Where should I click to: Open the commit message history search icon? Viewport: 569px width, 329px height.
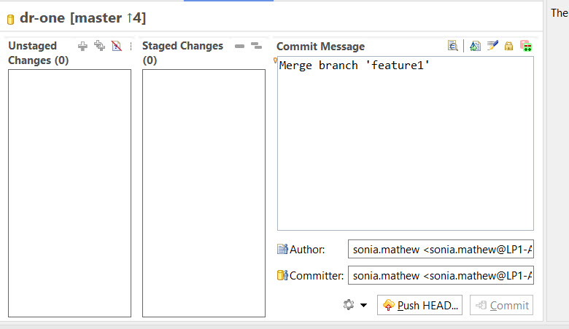452,46
